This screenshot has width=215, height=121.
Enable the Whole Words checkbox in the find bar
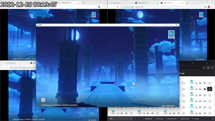(180, 119)
